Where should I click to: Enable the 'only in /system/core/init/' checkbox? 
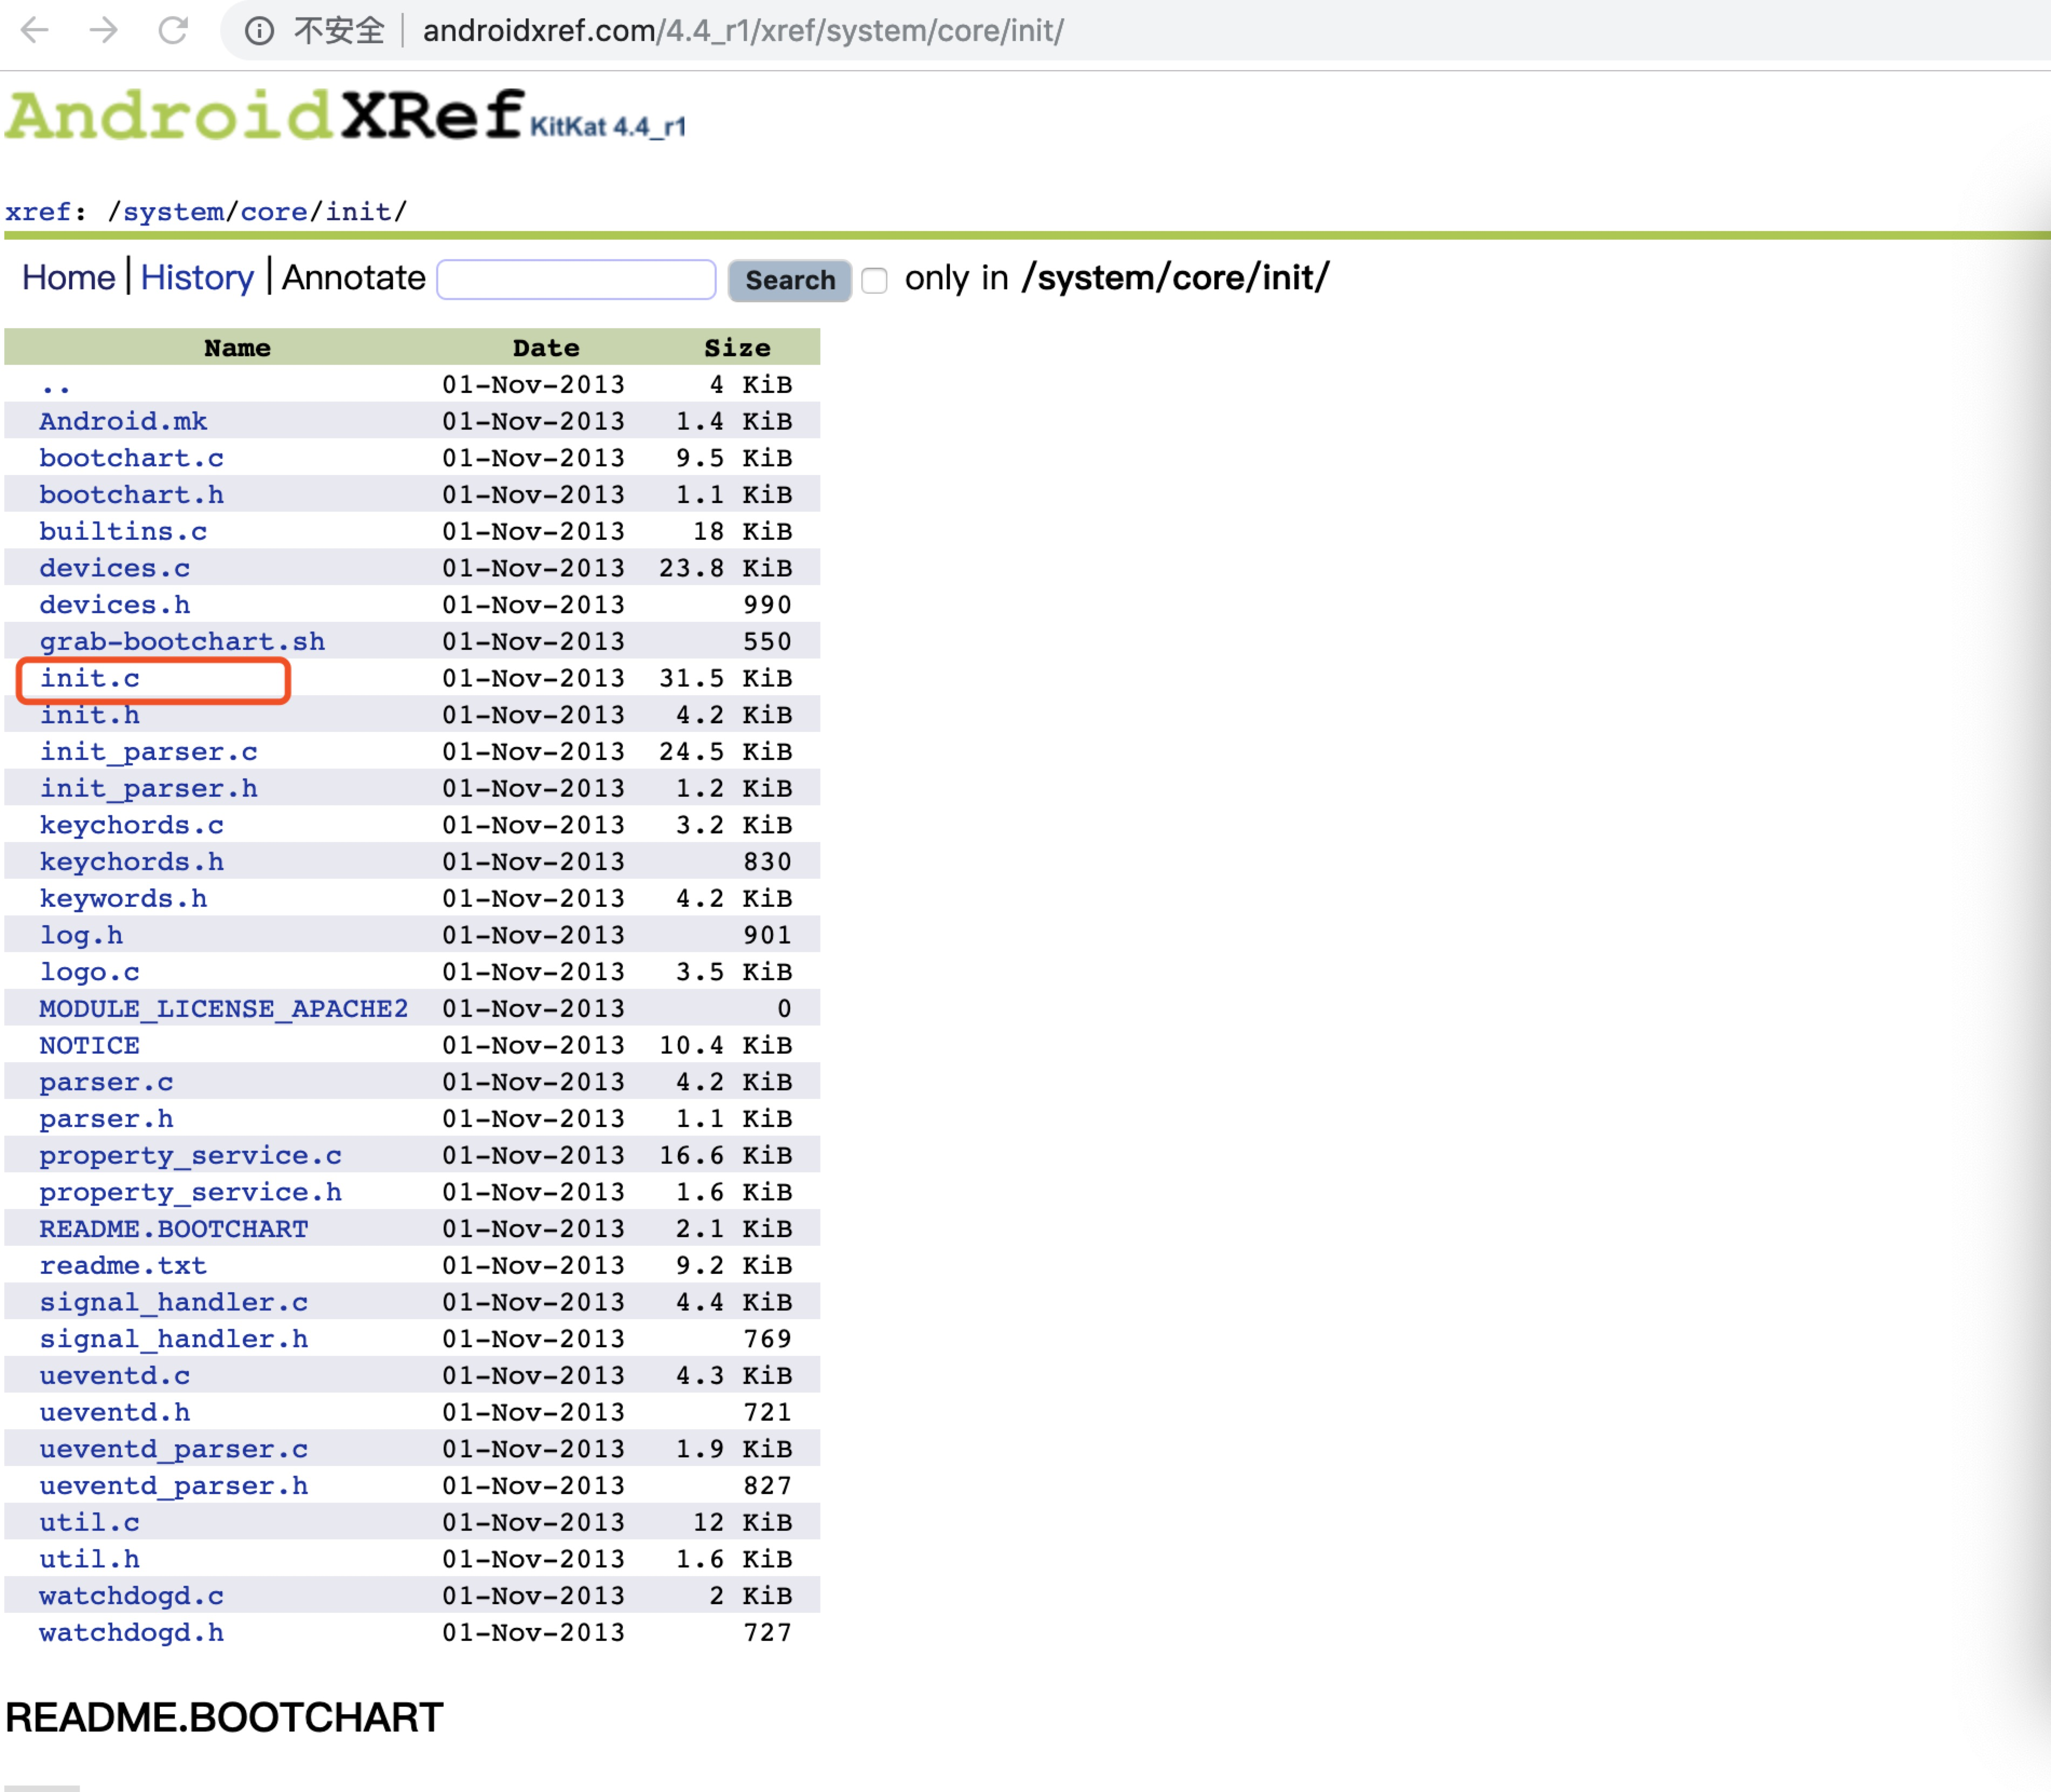[874, 281]
